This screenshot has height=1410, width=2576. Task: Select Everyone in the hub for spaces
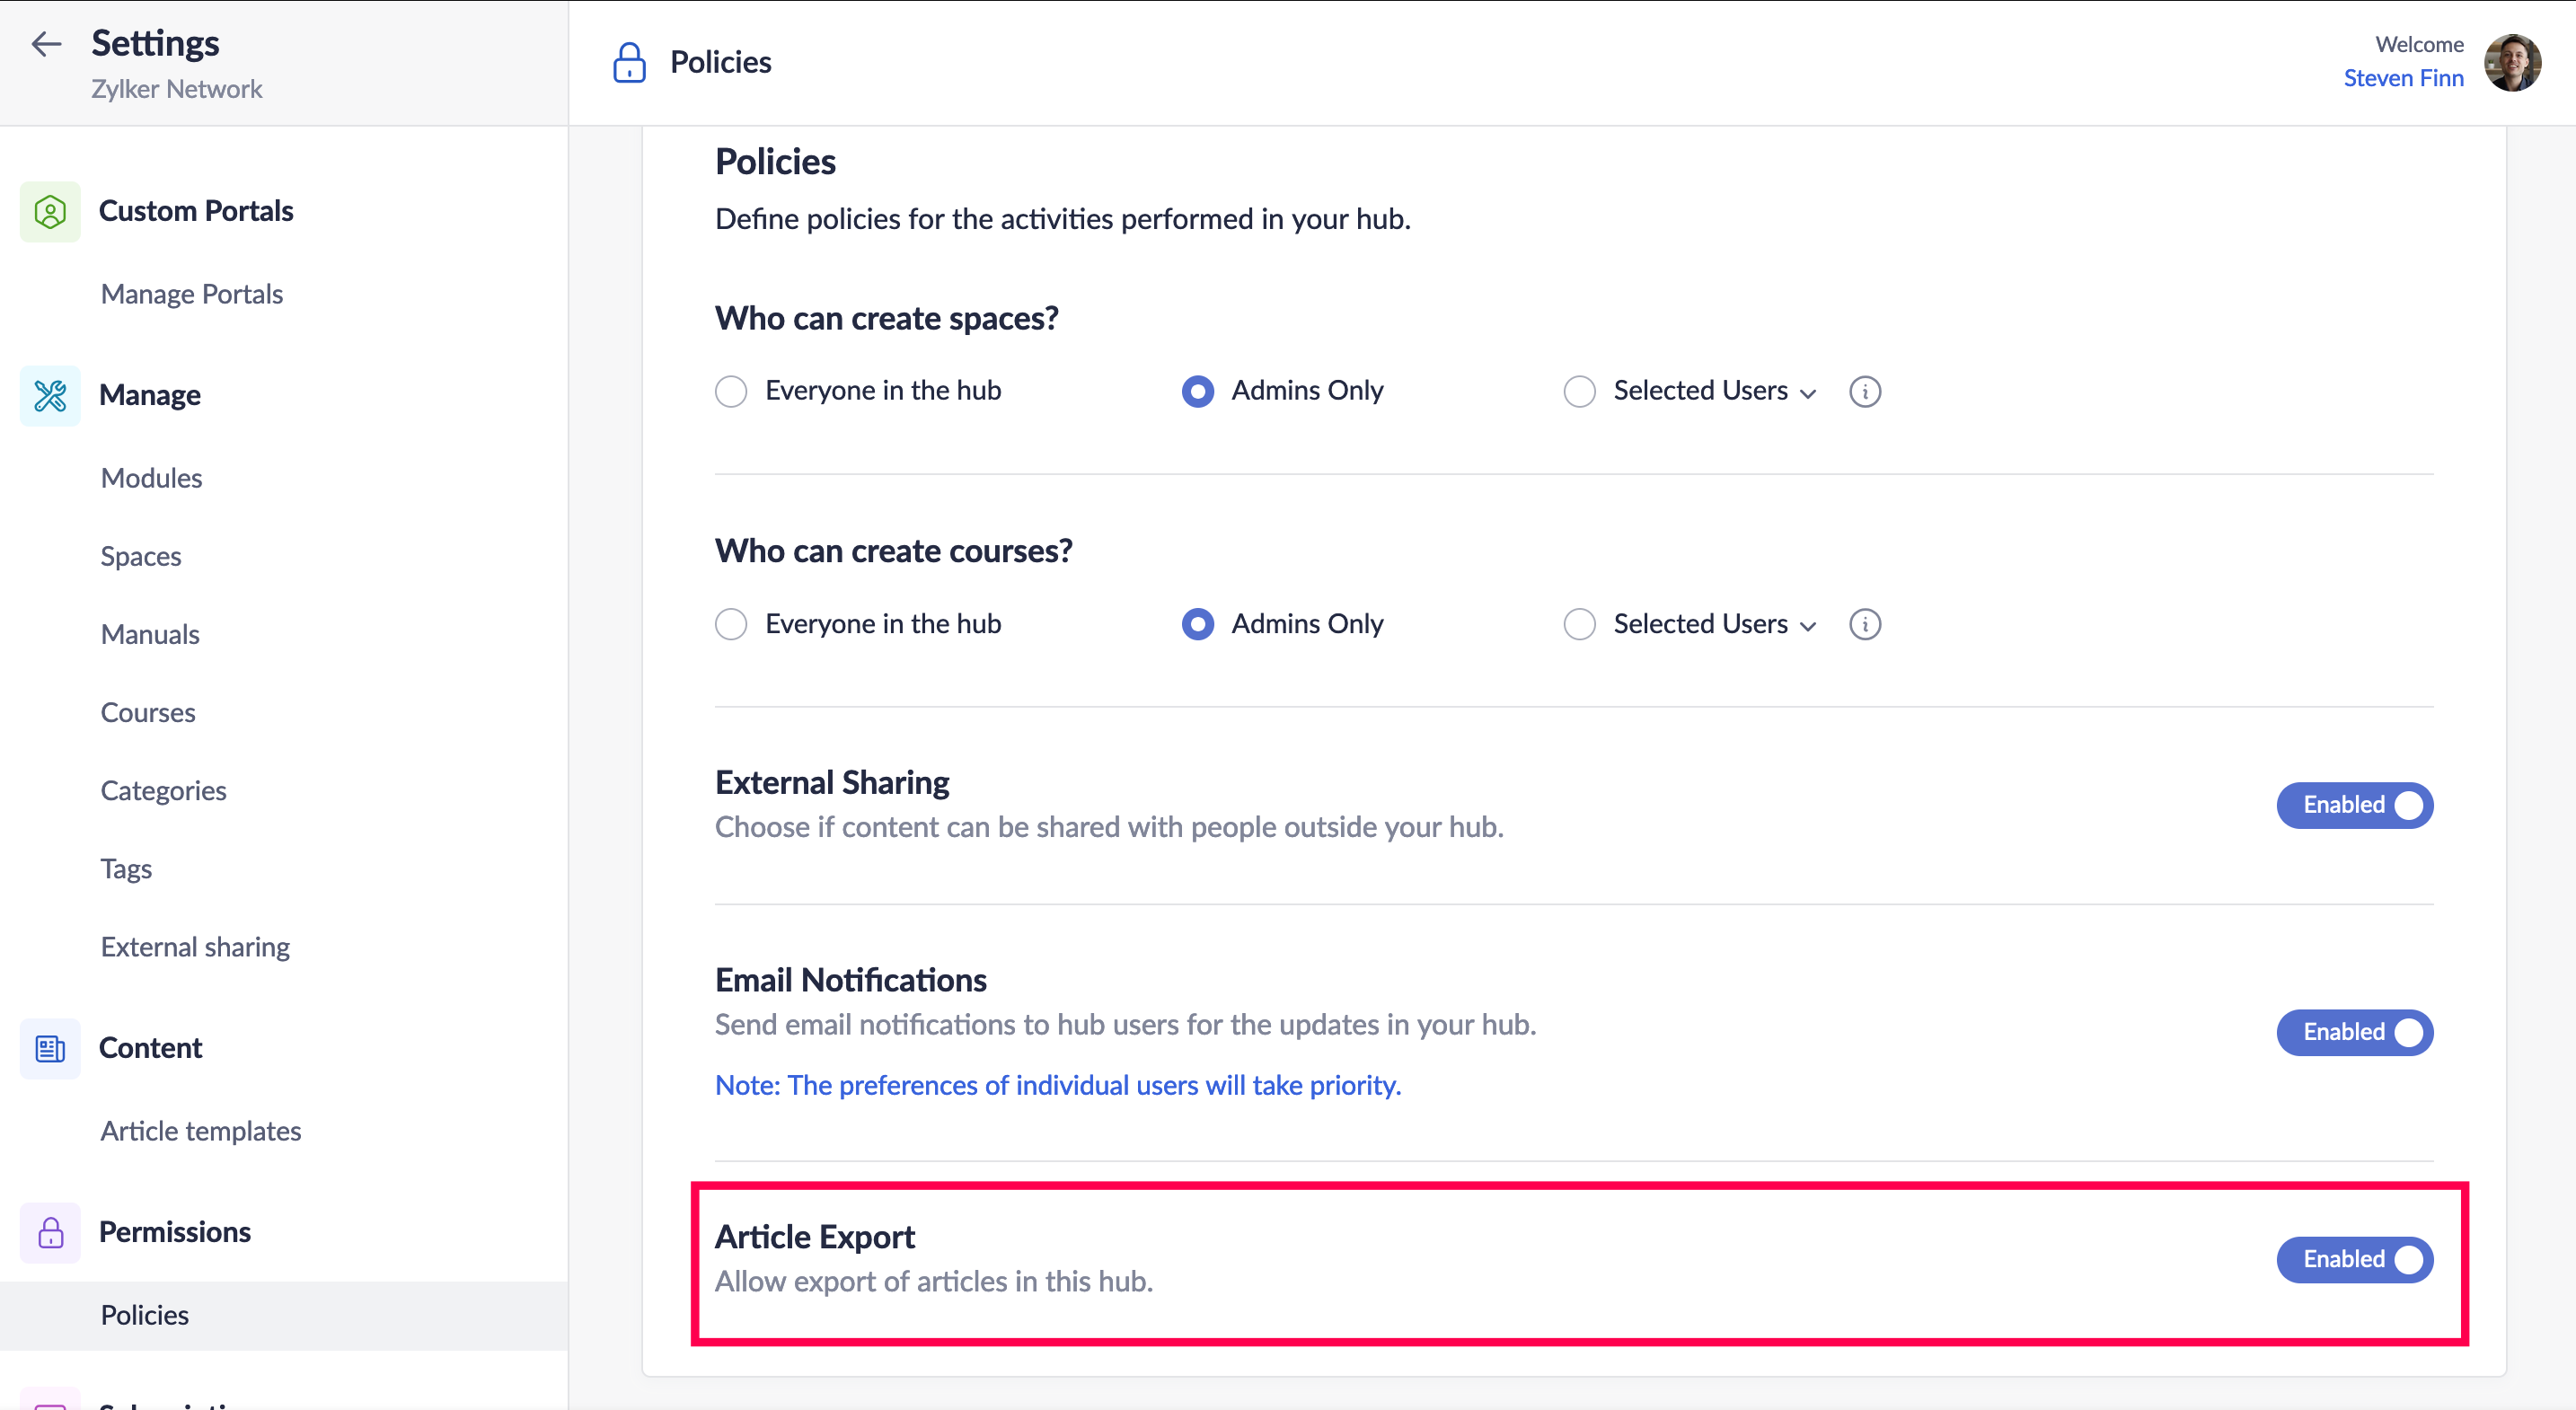tap(731, 391)
